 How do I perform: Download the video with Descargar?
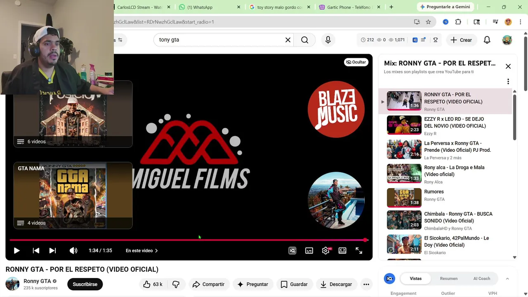(x=336, y=284)
